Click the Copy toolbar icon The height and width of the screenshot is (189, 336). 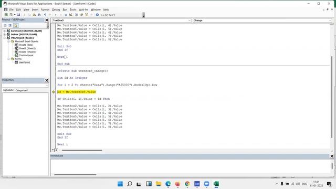[x=29, y=15]
